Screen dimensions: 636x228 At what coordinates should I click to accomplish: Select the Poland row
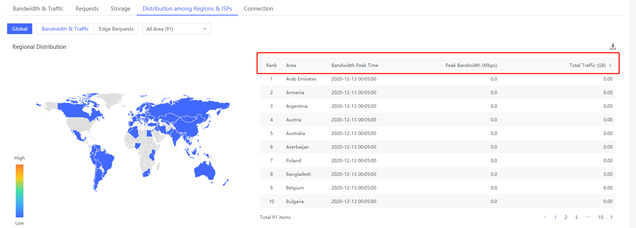point(438,161)
